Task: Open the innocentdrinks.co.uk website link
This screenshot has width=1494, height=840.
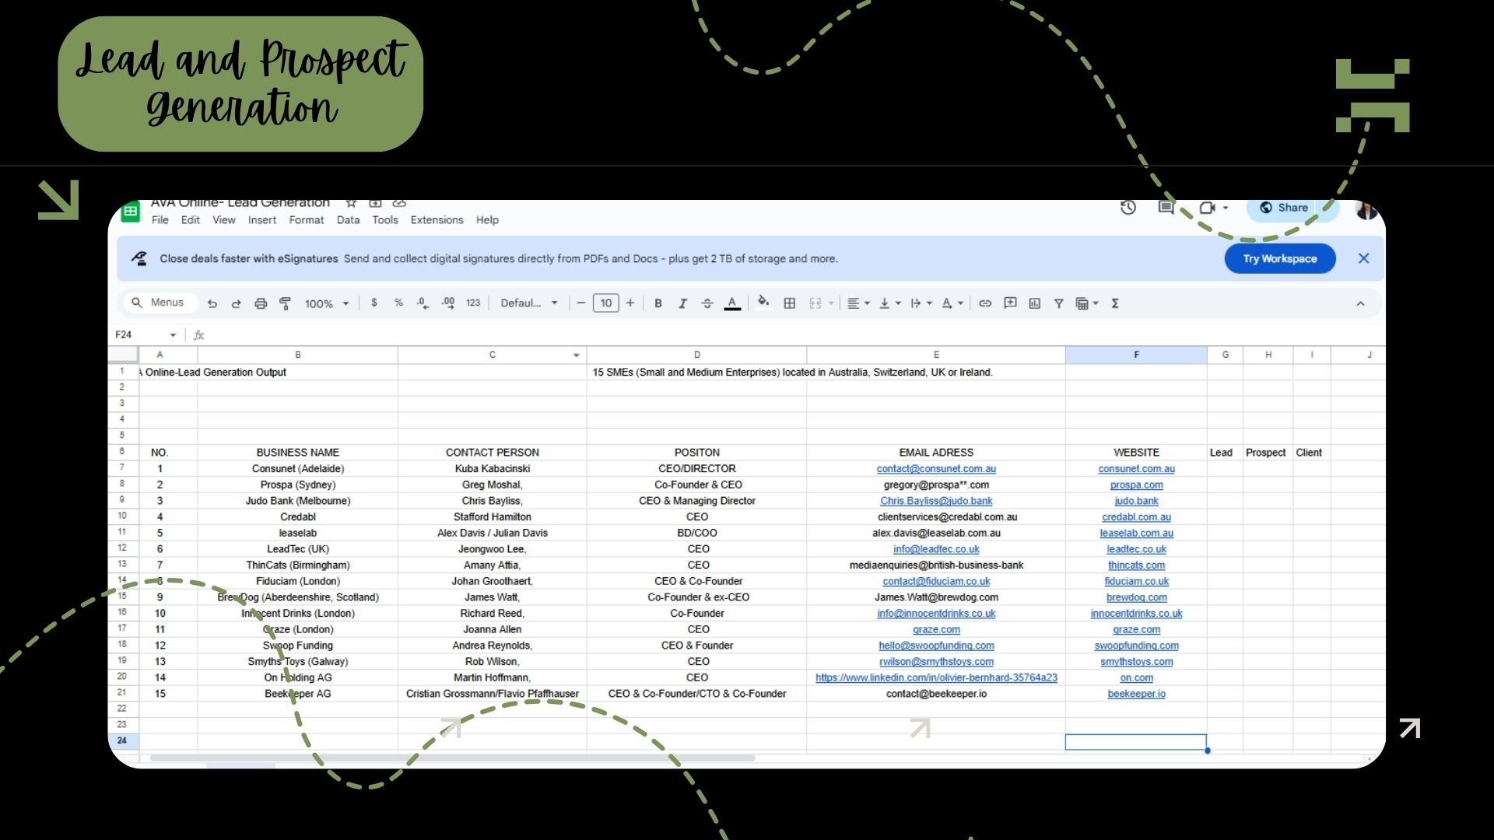Action: point(1136,614)
